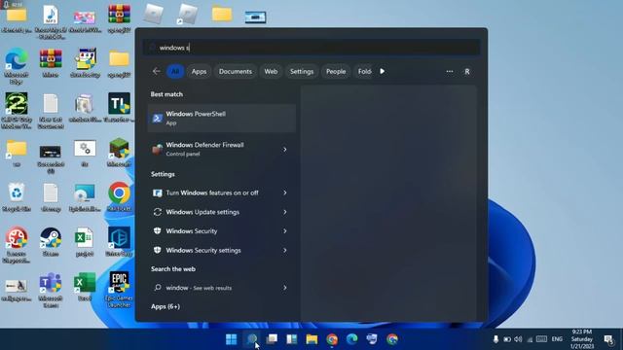This screenshot has height=350, width=623.
Task: Click the microphone icon in system tray
Action: pos(495,339)
